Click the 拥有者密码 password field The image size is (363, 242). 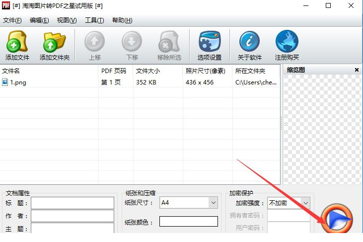point(289,215)
